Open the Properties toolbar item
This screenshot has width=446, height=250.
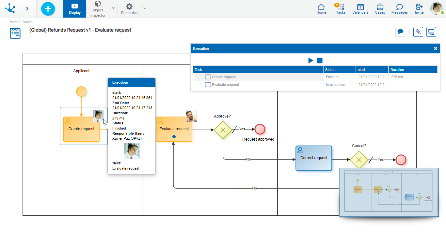129,9
